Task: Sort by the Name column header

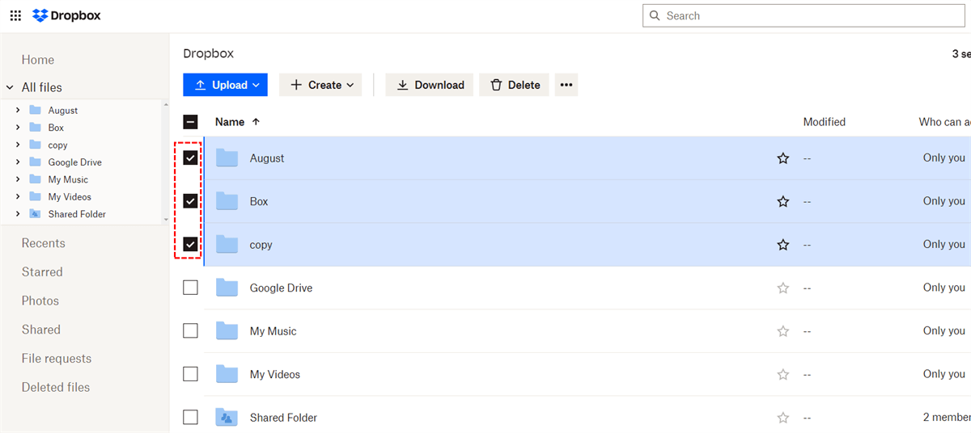Action: pos(230,122)
